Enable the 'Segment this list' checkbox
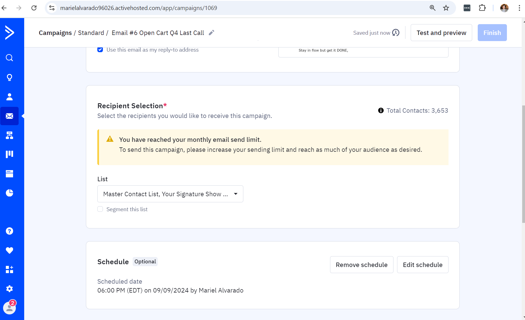The width and height of the screenshot is (525, 320). 100,209
